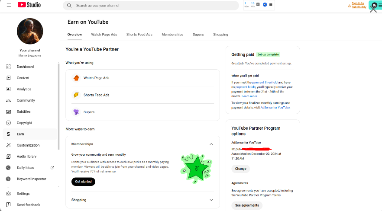
Task: Collapse the Memberships section chevron
Action: coord(211,144)
